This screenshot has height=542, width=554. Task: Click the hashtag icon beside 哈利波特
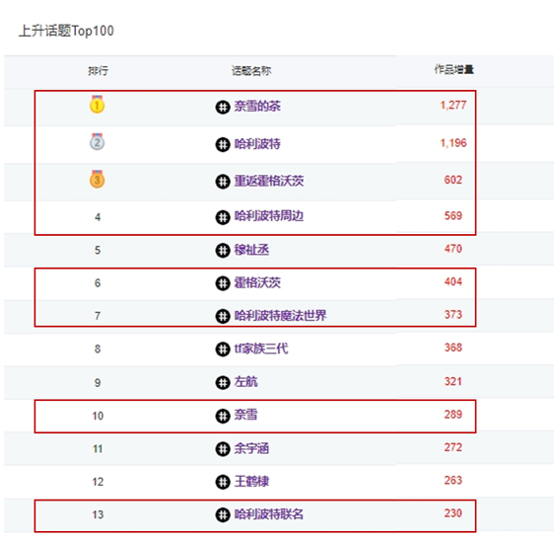pos(223,144)
